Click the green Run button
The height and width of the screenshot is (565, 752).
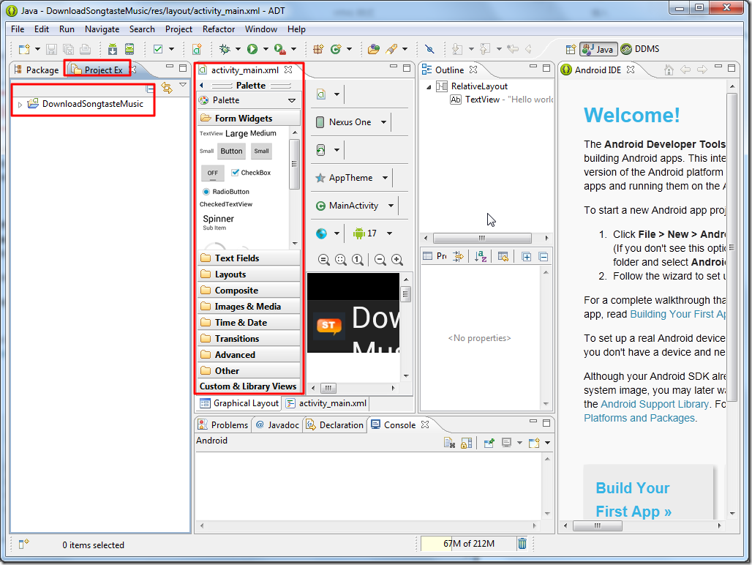[252, 49]
